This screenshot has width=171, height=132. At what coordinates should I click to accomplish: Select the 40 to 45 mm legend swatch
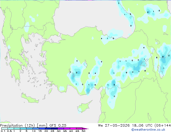pyautogui.click(x=73, y=128)
